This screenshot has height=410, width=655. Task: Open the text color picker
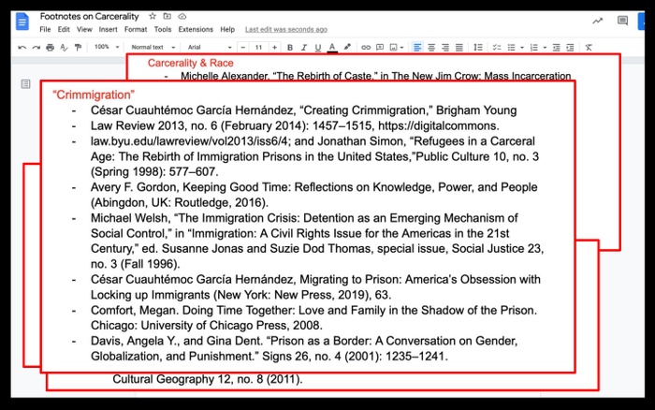332,48
